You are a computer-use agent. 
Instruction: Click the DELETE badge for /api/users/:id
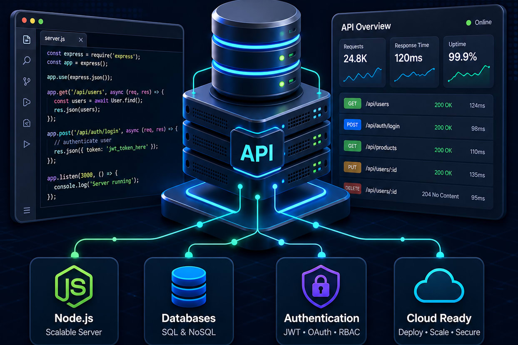352,189
